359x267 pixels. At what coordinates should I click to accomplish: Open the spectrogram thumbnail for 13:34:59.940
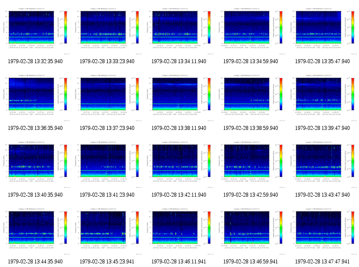(x=250, y=31)
